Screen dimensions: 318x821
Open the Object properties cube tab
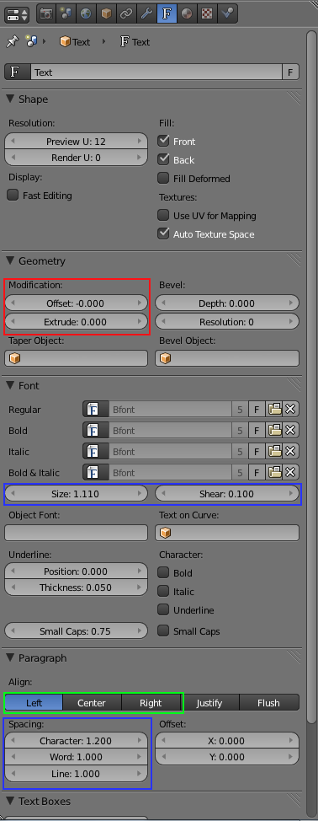[x=106, y=14]
